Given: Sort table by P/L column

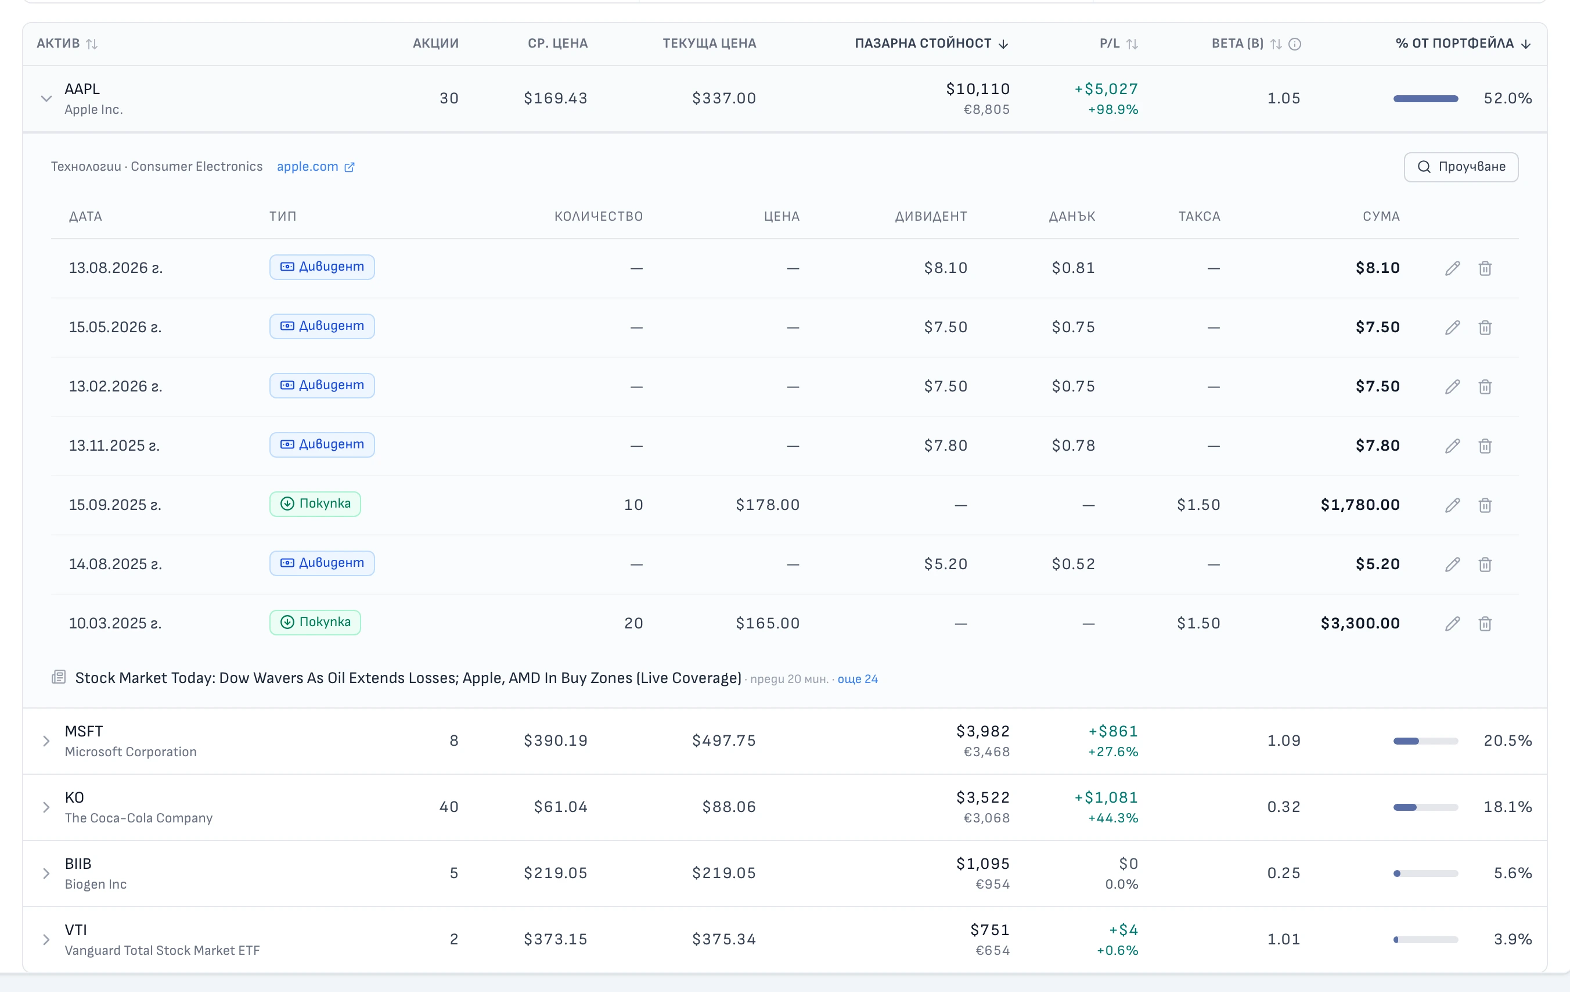Looking at the screenshot, I should [1119, 44].
